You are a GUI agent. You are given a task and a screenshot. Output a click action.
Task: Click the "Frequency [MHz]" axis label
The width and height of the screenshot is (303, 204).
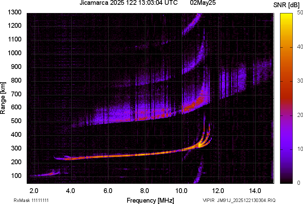(150, 200)
